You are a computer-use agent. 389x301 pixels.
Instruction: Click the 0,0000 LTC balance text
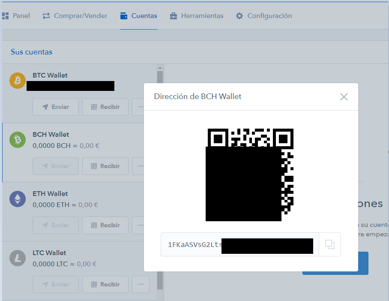coord(50,264)
